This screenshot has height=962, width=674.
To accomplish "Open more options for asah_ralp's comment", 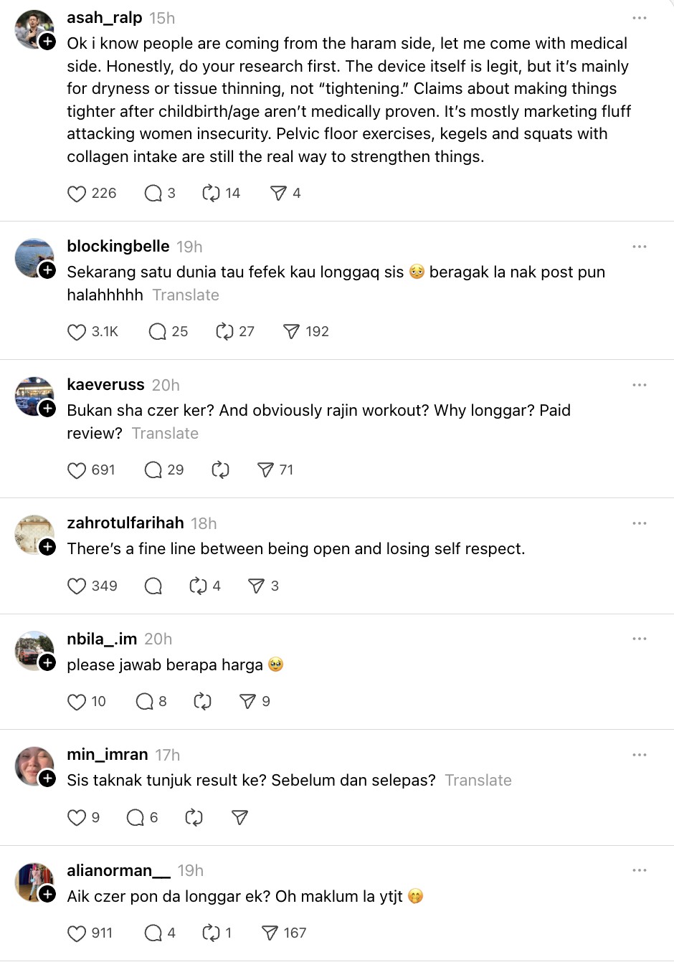I will pos(640,18).
